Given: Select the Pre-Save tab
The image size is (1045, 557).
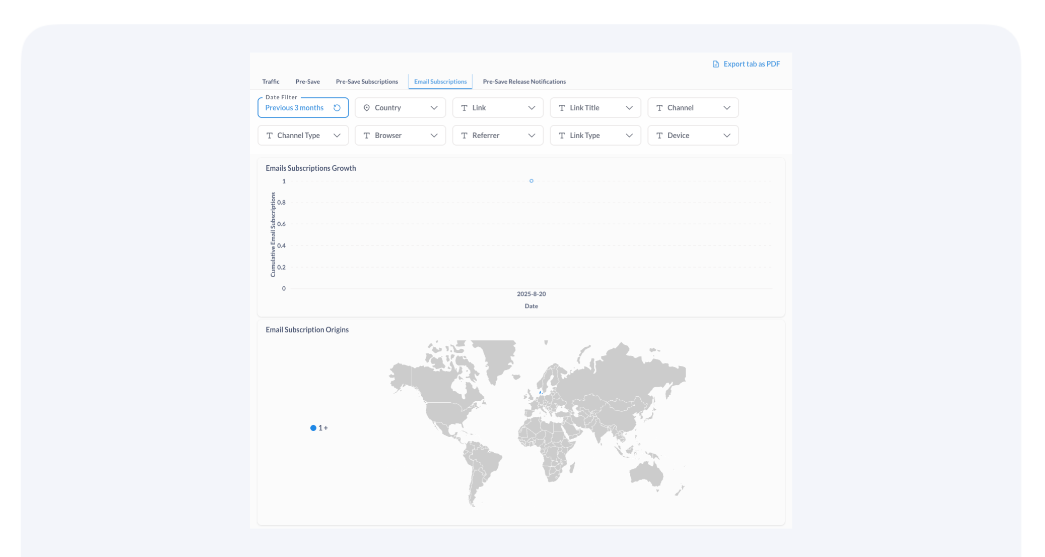Looking at the screenshot, I should coord(307,81).
